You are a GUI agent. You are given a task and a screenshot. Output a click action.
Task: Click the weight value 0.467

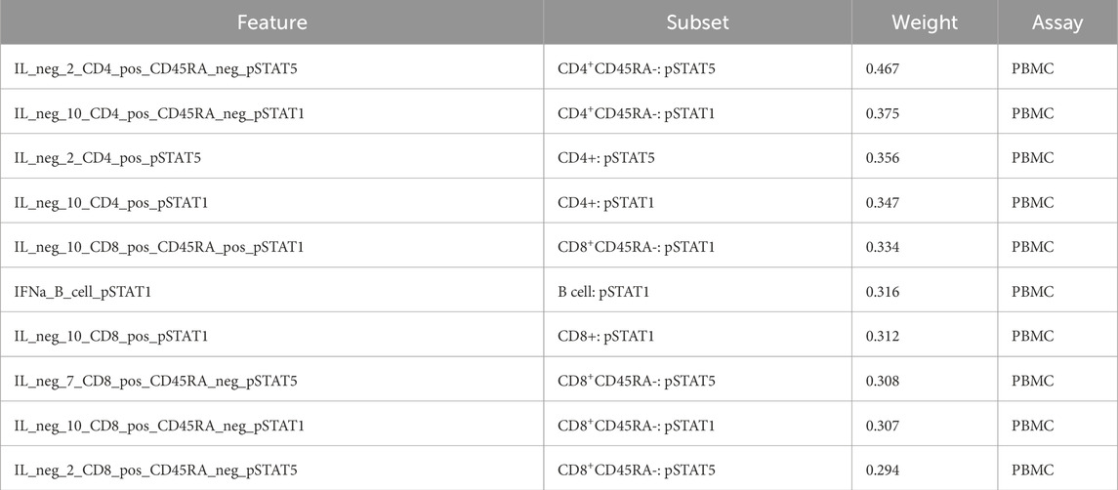pyautogui.click(x=883, y=67)
